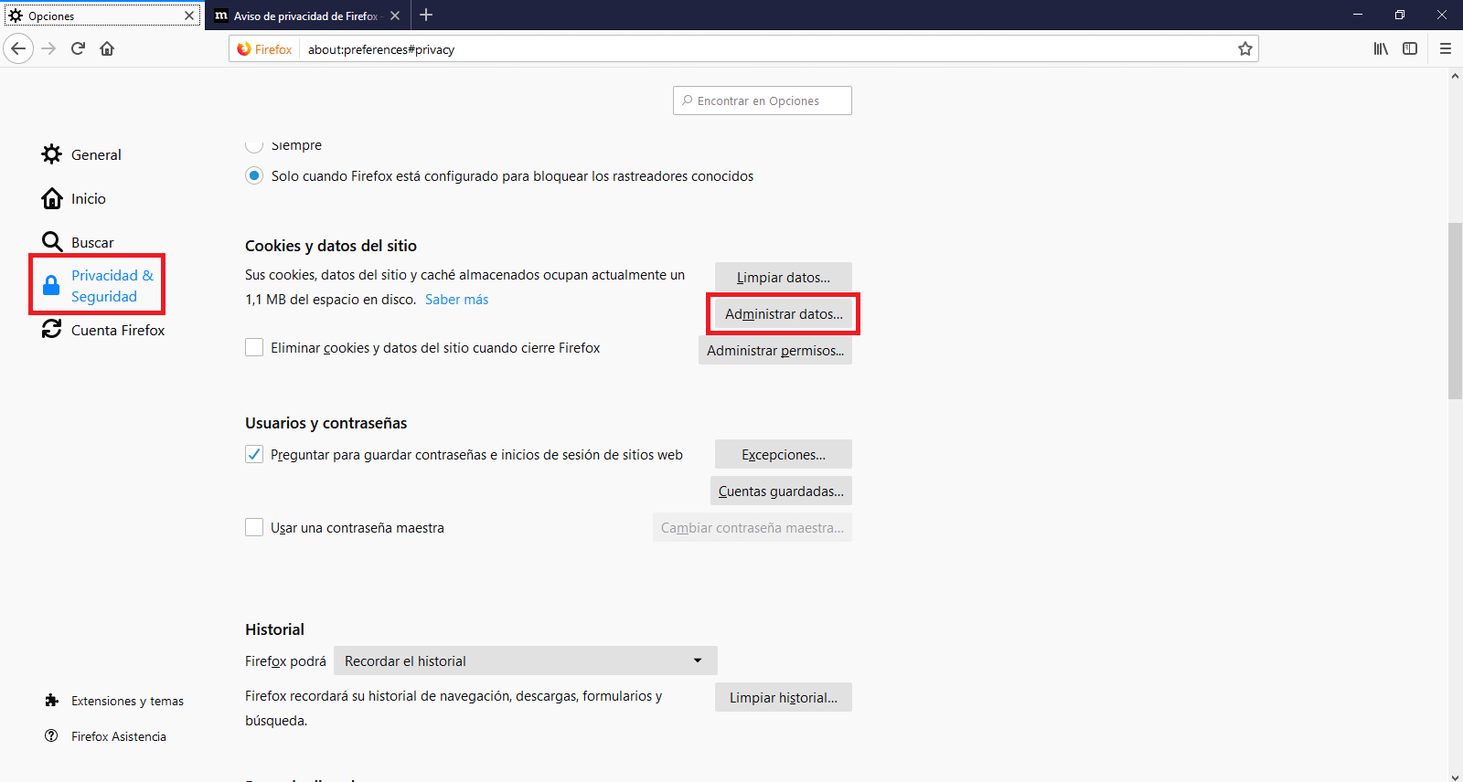The width and height of the screenshot is (1463, 782).
Task: Click the Buscar magnifier icon
Action: [52, 242]
